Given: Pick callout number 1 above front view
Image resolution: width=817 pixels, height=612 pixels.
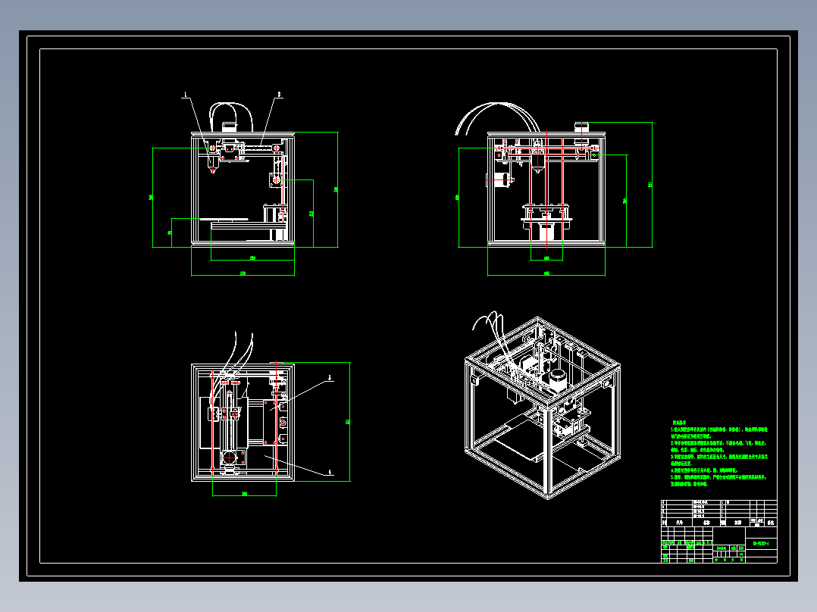Looking at the screenshot, I should (x=185, y=95).
